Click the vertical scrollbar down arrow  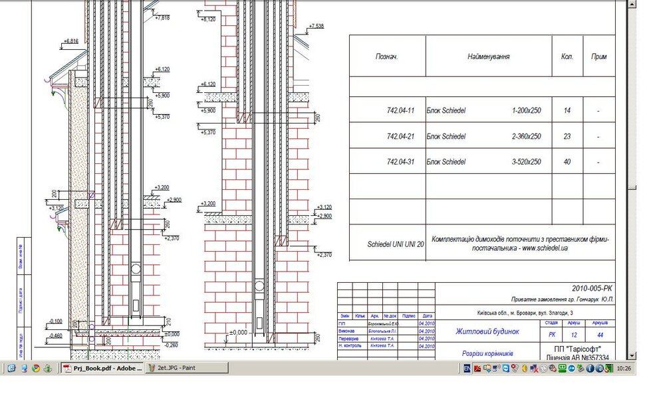point(632,356)
